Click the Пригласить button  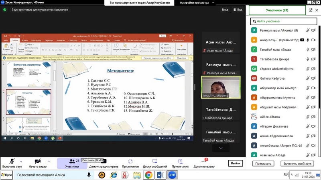pyautogui.click(x=263, y=164)
